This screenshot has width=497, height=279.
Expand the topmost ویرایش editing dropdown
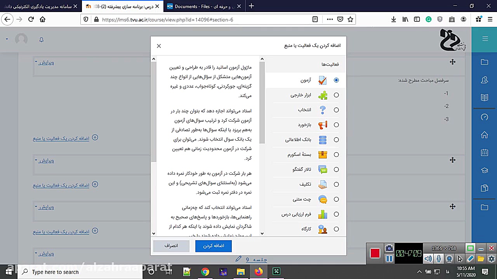click(x=46, y=62)
